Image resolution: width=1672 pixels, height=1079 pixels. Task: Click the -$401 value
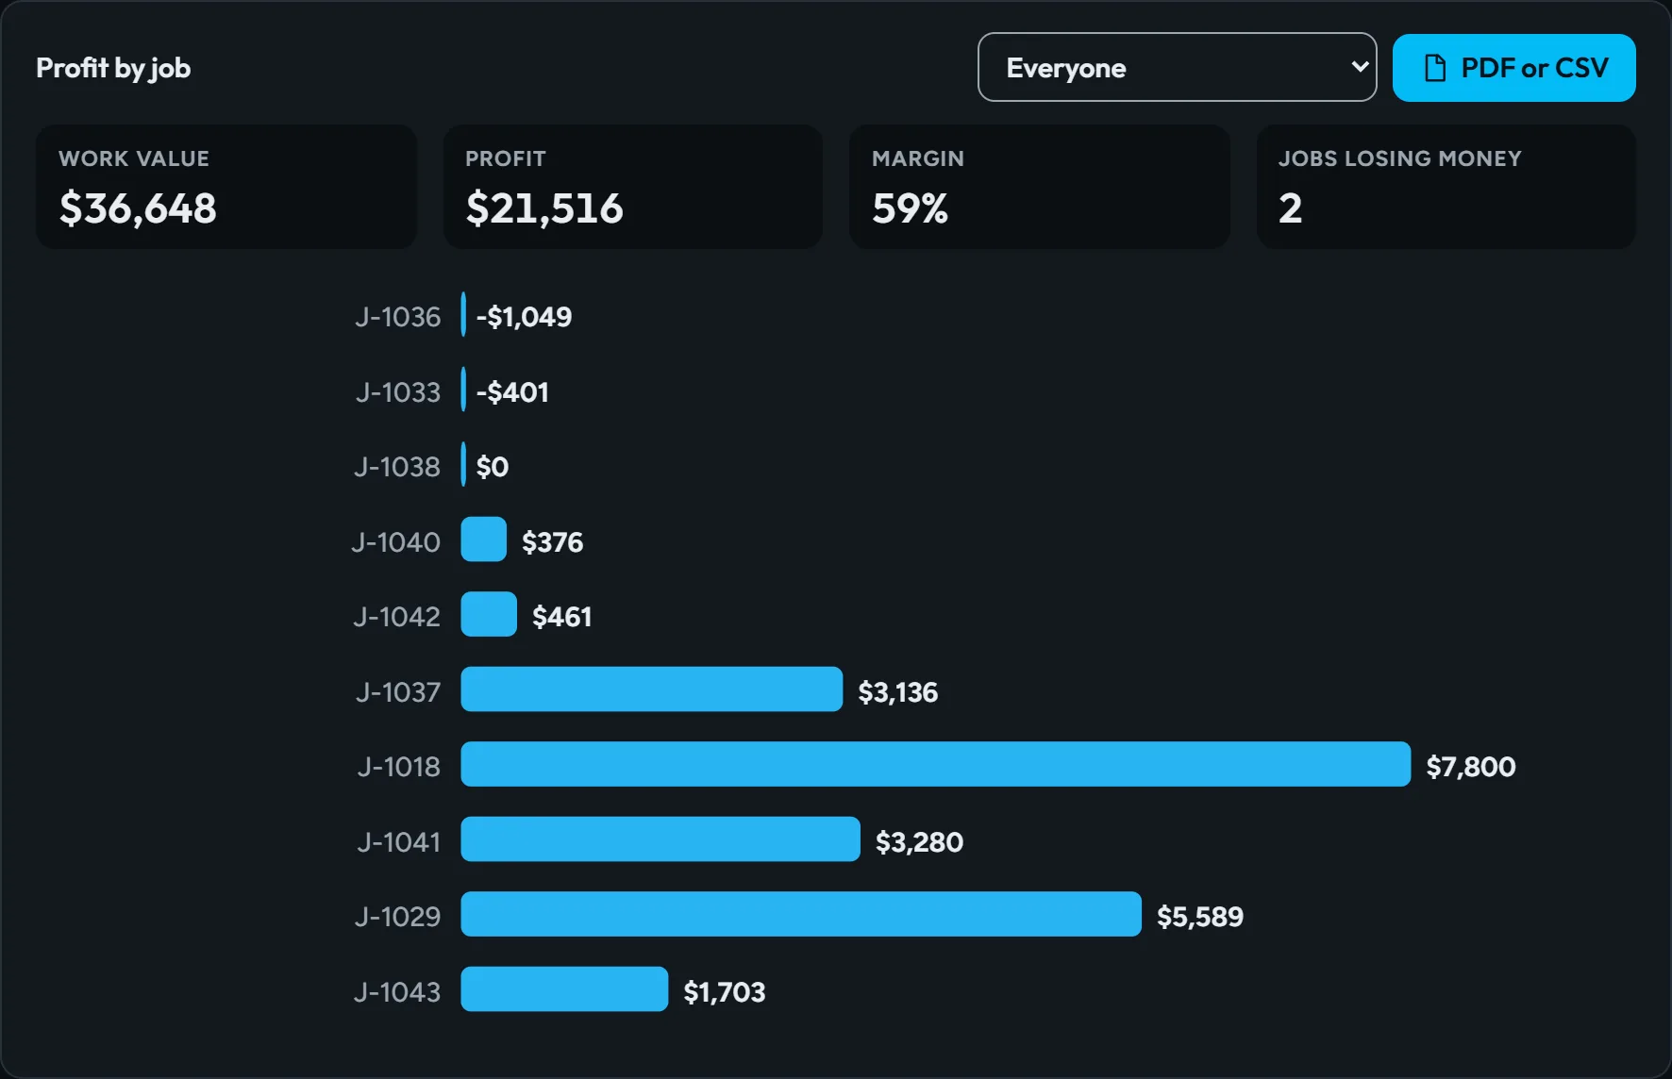pyautogui.click(x=512, y=391)
